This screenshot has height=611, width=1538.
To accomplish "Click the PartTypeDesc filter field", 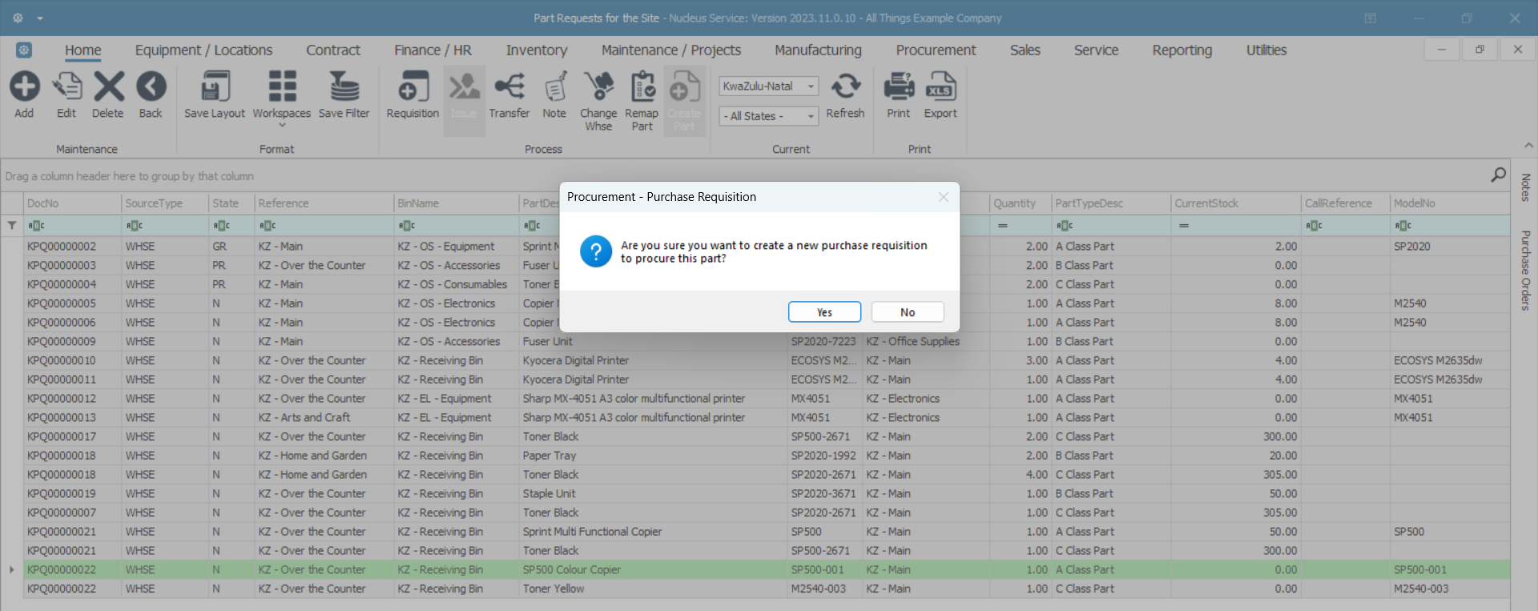I will [1112, 226].
